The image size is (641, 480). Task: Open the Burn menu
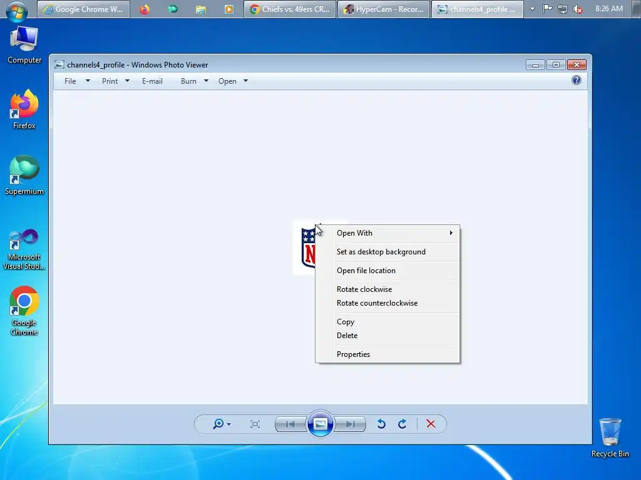tap(188, 81)
